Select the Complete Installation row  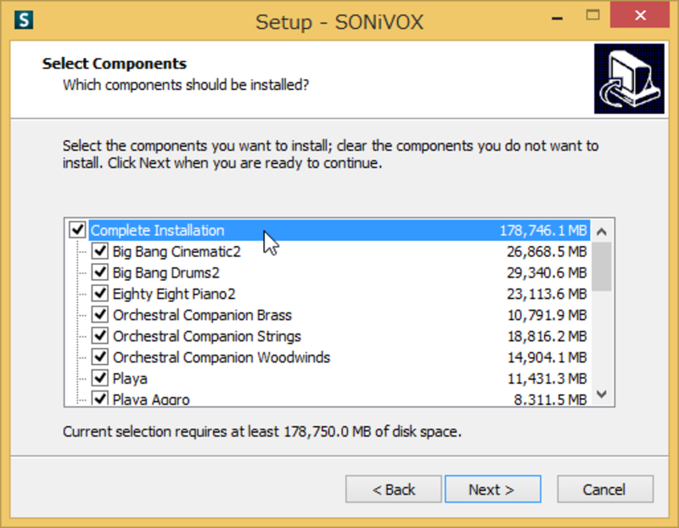(x=339, y=230)
